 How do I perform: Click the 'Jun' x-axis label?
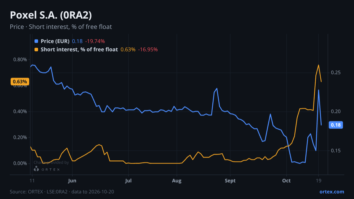tap(72, 181)
